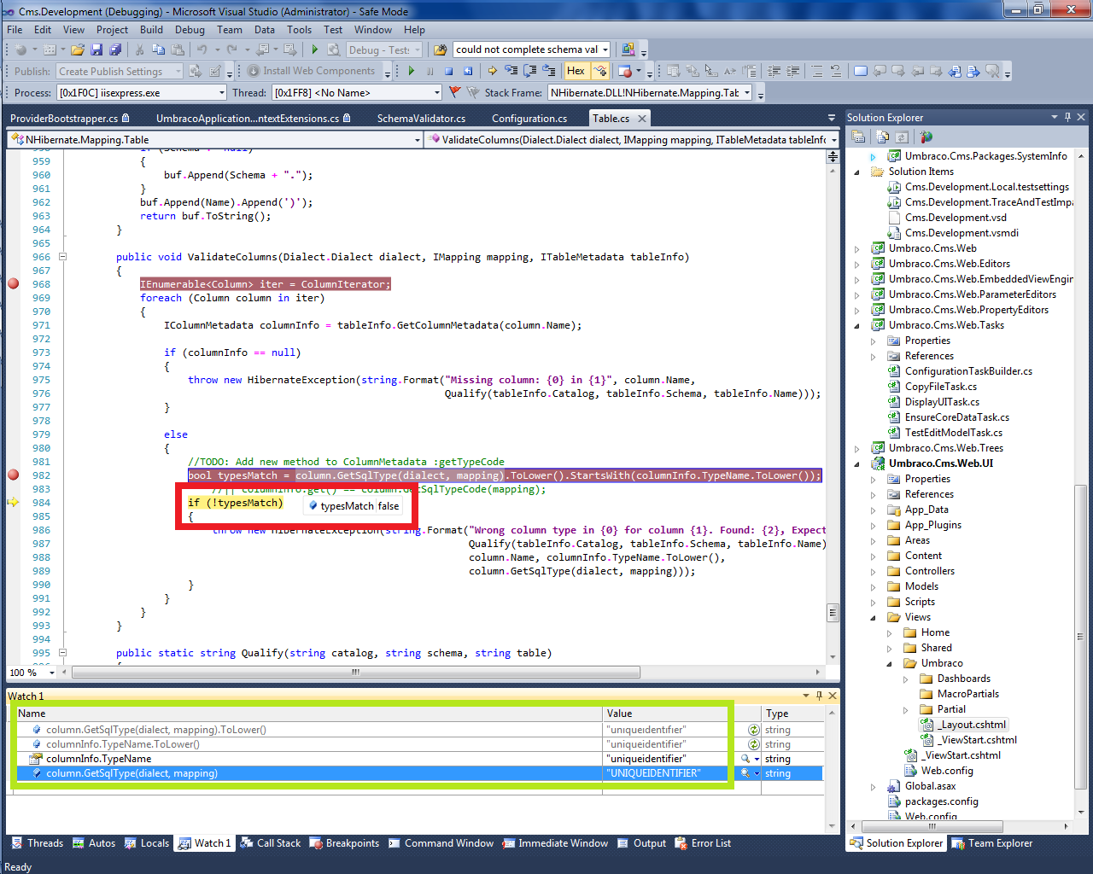
Task: Step into code with the Step Into icon
Action: (x=511, y=71)
